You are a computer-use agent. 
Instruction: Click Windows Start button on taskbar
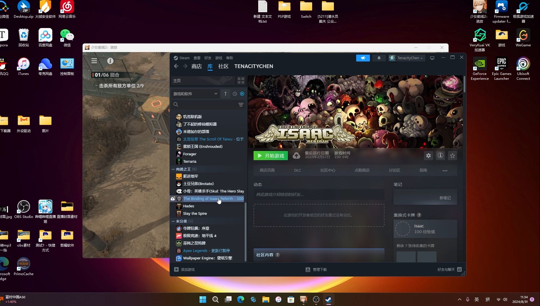(203, 299)
